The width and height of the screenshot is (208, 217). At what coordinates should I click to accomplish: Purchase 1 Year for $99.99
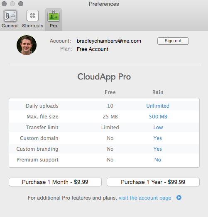(153, 182)
